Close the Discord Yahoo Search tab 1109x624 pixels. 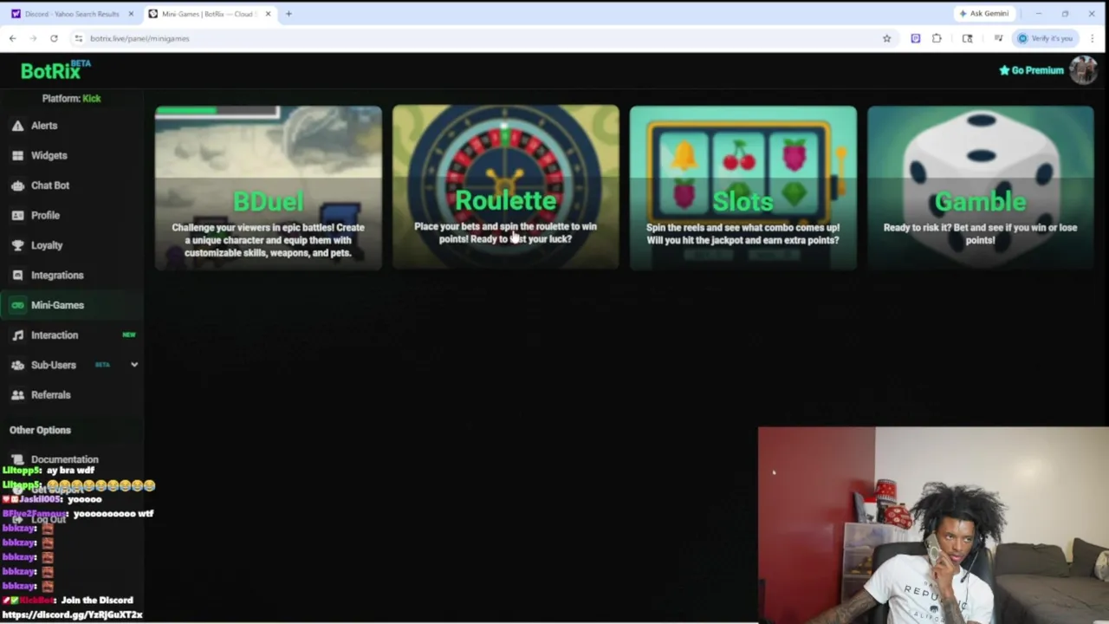click(x=131, y=14)
